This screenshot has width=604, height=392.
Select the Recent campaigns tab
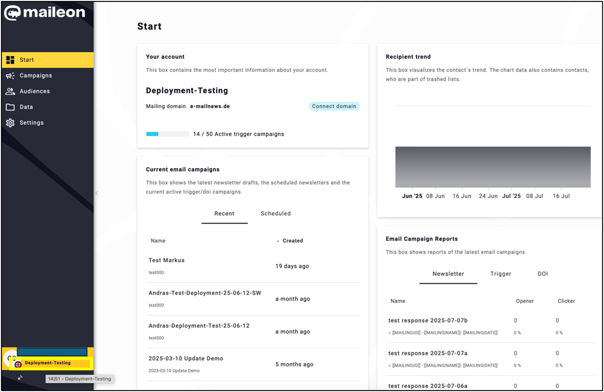pyautogui.click(x=224, y=213)
